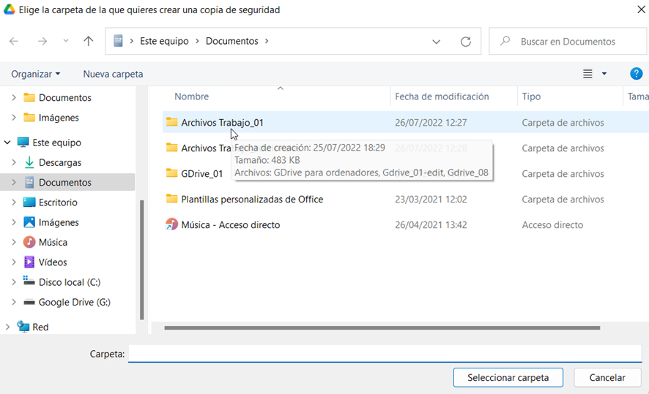Screen dimensions: 649x394
Task: Select Disco local (C:) drive
Action: (x=69, y=282)
